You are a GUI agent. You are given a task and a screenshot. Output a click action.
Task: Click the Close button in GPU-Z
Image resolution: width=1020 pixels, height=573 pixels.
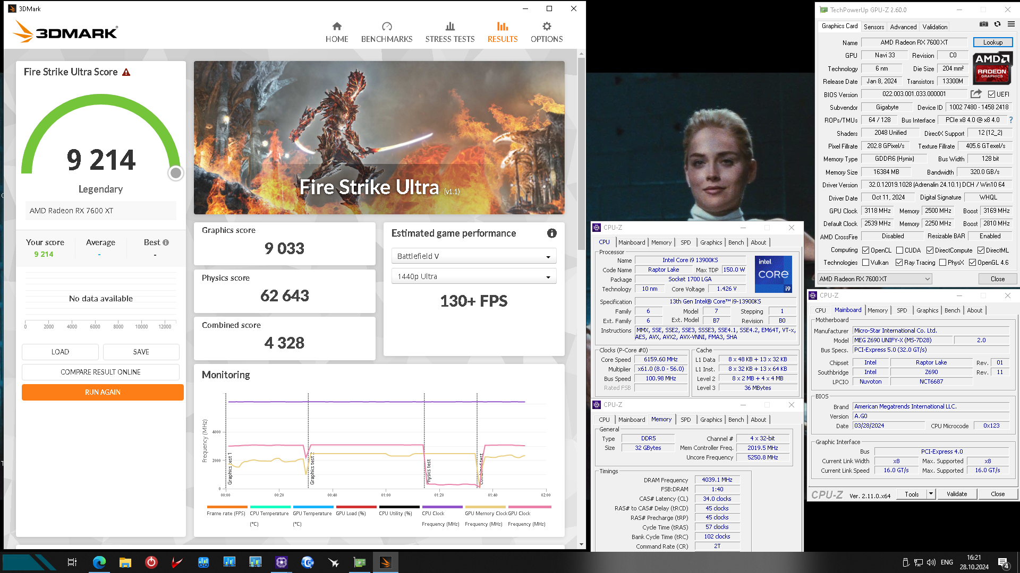point(998,279)
